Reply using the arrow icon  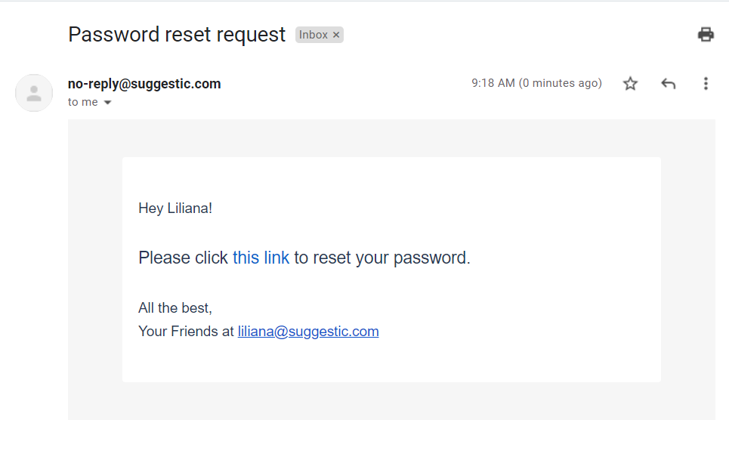click(668, 84)
